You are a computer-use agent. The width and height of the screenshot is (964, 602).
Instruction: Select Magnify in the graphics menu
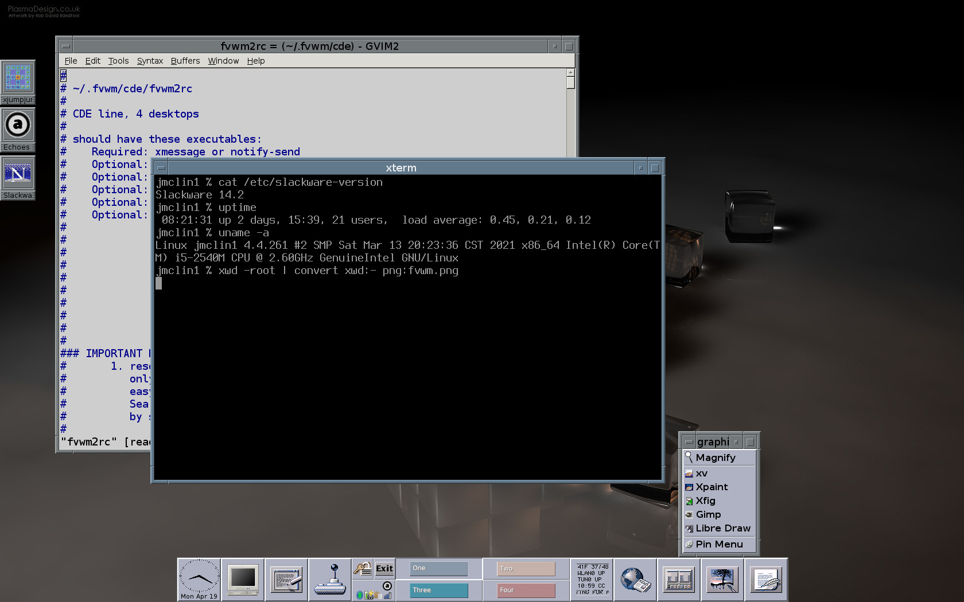coord(720,458)
